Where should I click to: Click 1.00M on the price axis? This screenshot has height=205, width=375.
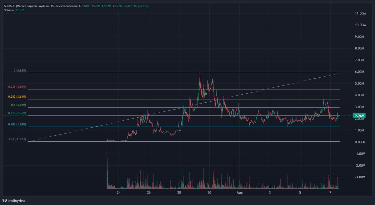[x=359, y=130]
